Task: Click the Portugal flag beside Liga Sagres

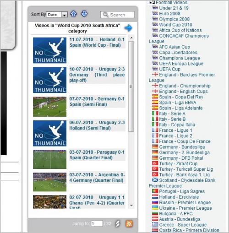Action: click(x=155, y=191)
